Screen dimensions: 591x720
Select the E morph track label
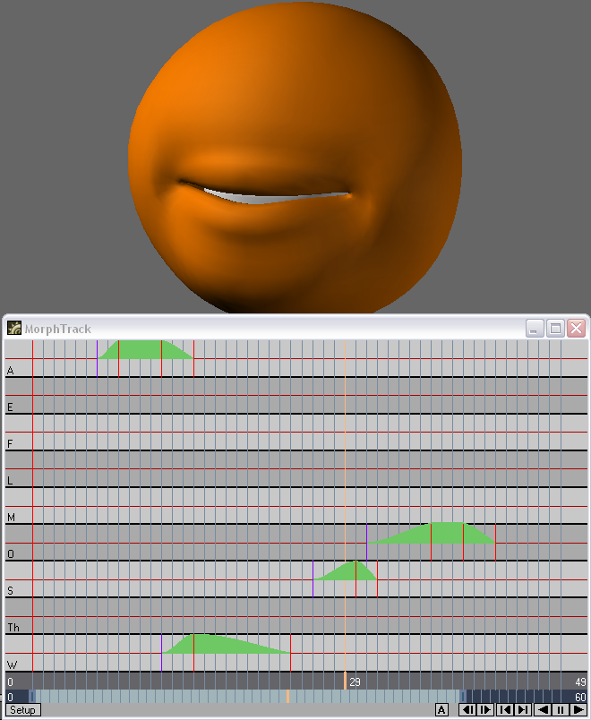coord(10,407)
